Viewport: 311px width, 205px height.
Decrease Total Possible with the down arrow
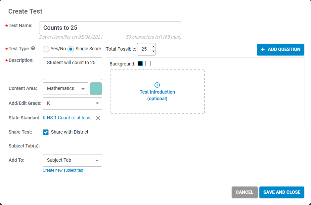pos(153,51)
